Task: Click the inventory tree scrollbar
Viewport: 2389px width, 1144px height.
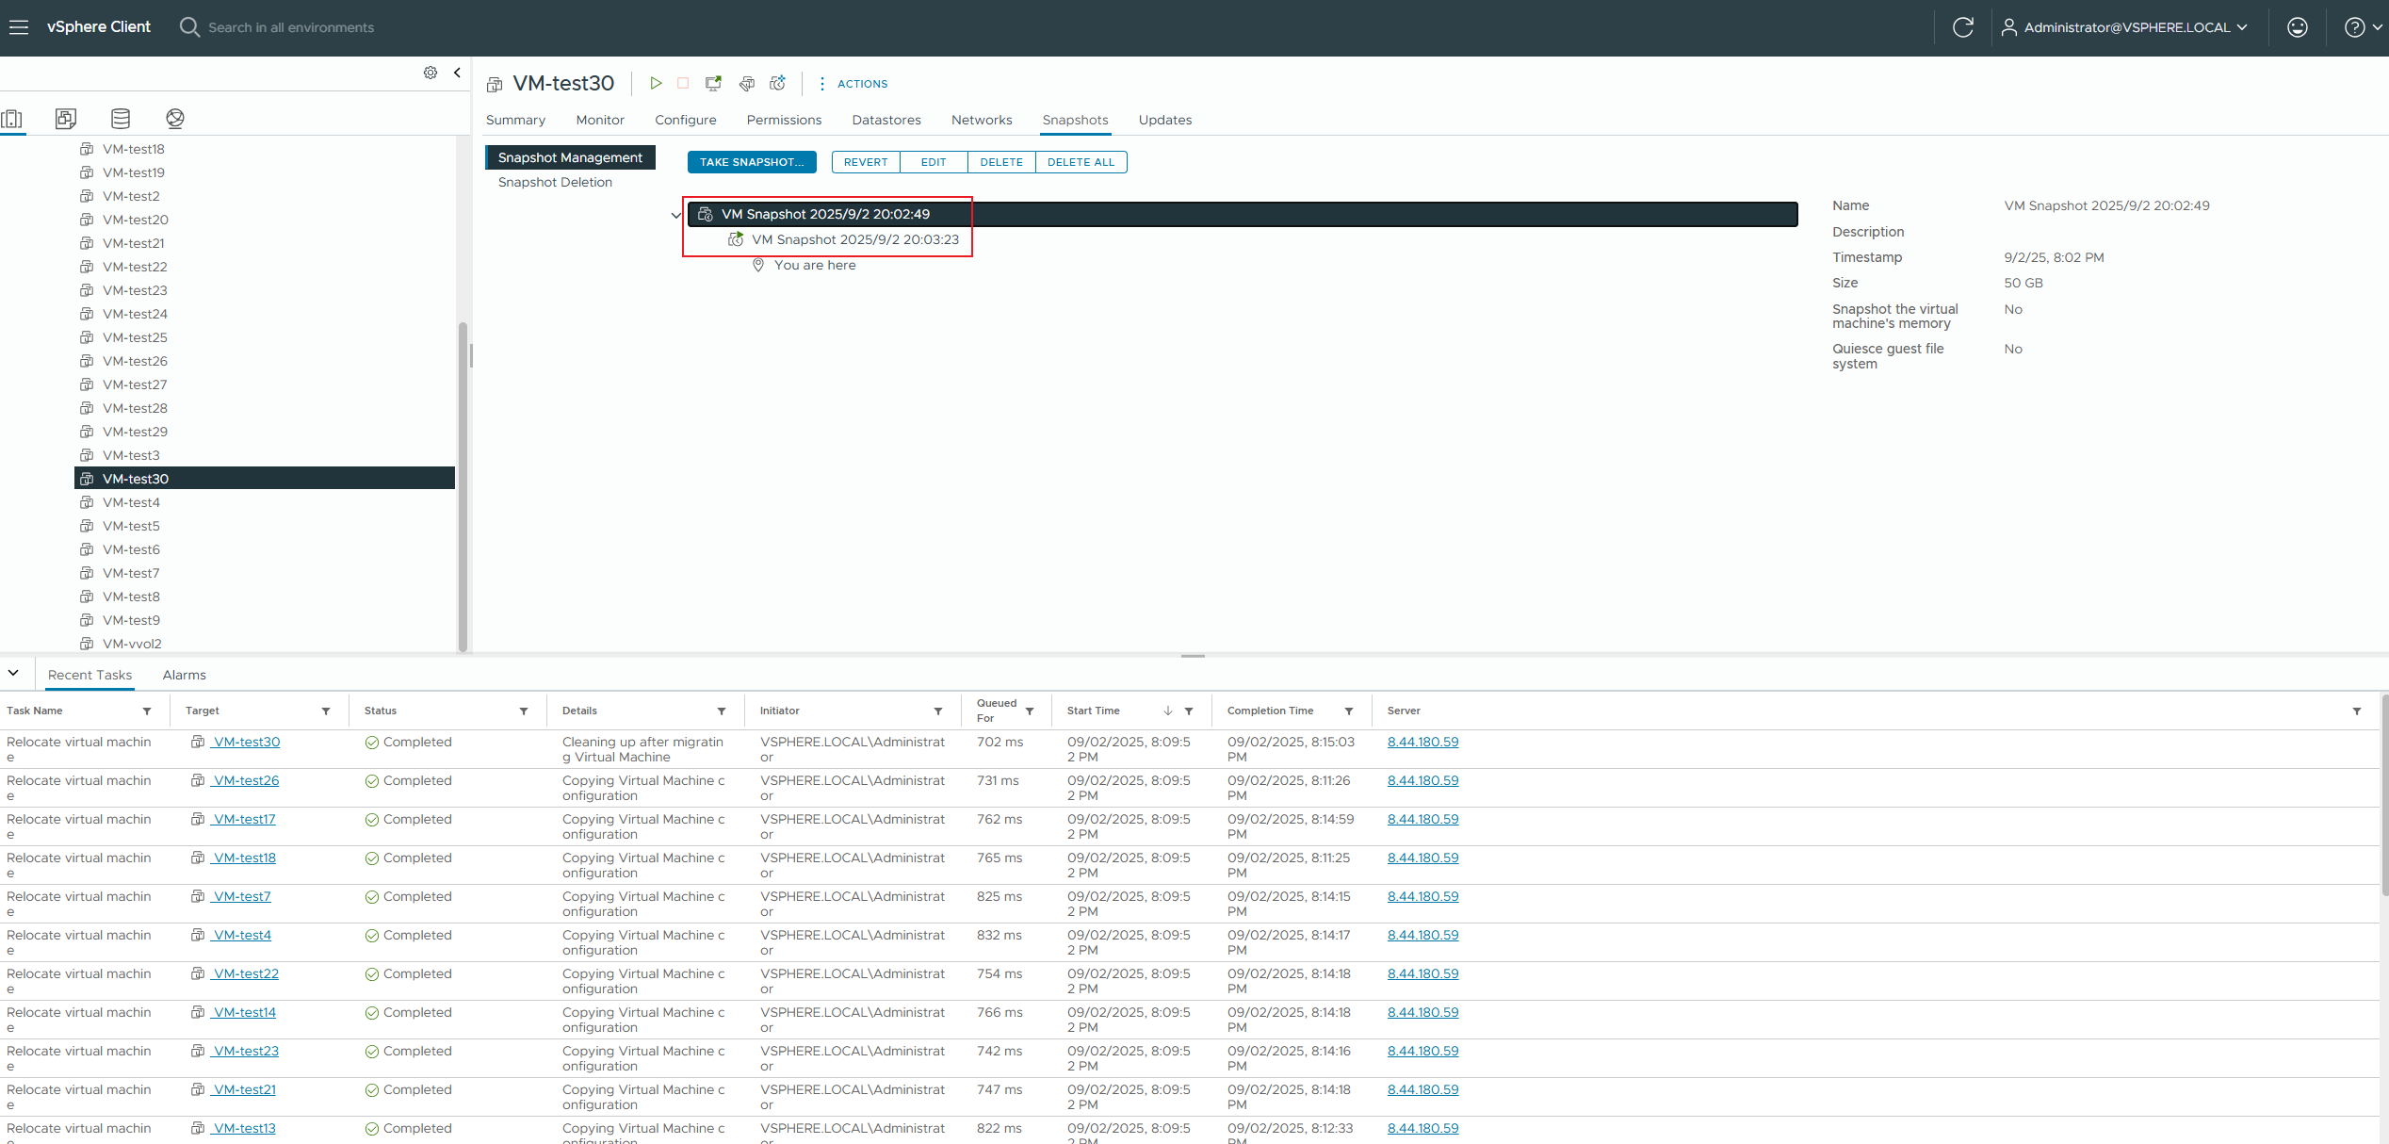Action: tap(463, 485)
